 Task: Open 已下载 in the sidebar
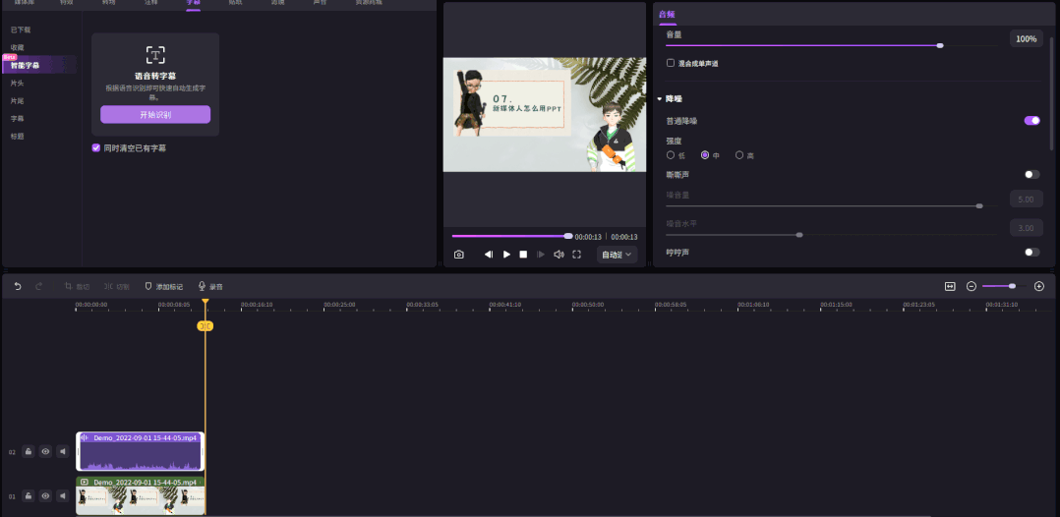coord(21,29)
